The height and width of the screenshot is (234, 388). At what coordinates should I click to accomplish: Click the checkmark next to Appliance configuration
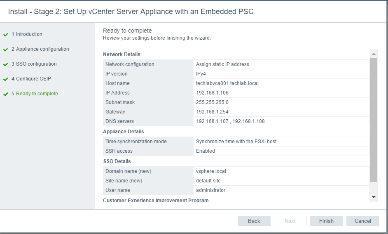[6, 50]
